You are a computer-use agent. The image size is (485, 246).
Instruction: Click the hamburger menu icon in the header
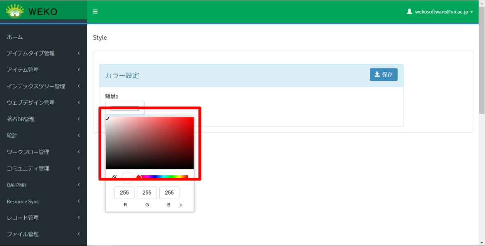[95, 11]
